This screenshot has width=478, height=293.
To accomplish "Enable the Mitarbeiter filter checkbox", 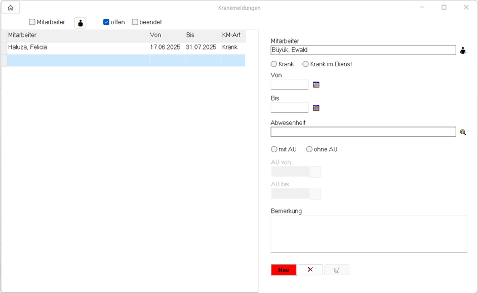I will click(x=32, y=22).
